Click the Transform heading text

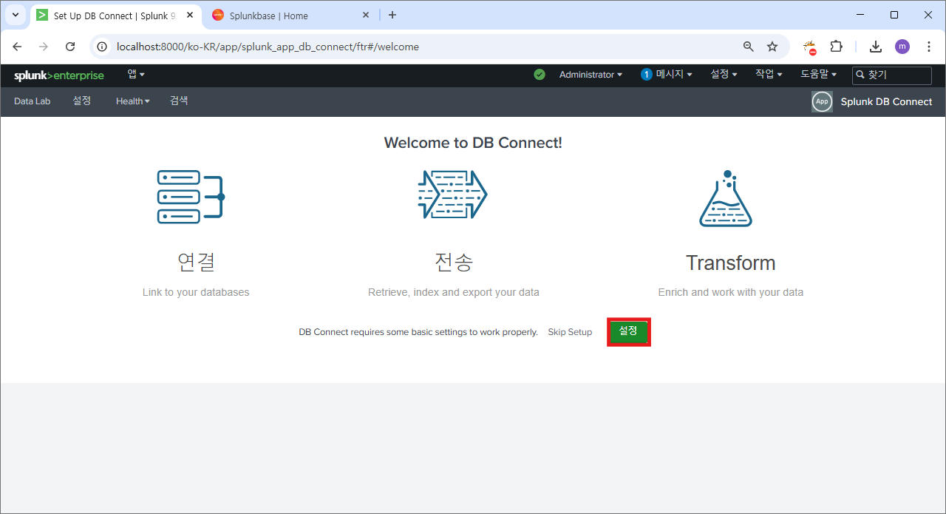(730, 263)
